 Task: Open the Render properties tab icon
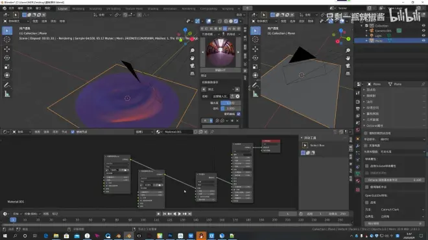[357, 102]
